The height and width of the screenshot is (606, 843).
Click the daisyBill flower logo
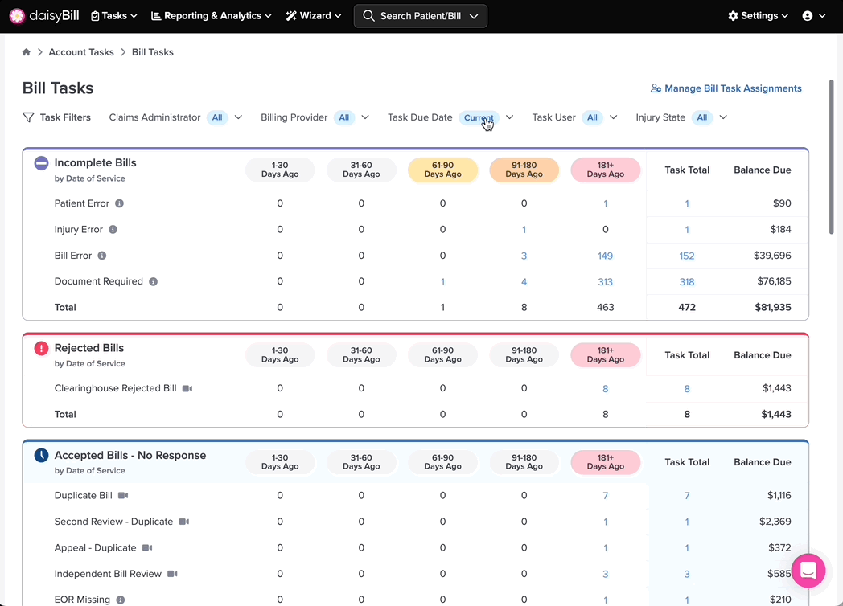coord(17,16)
